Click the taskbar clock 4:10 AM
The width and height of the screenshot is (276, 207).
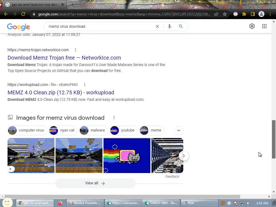(x=262, y=203)
